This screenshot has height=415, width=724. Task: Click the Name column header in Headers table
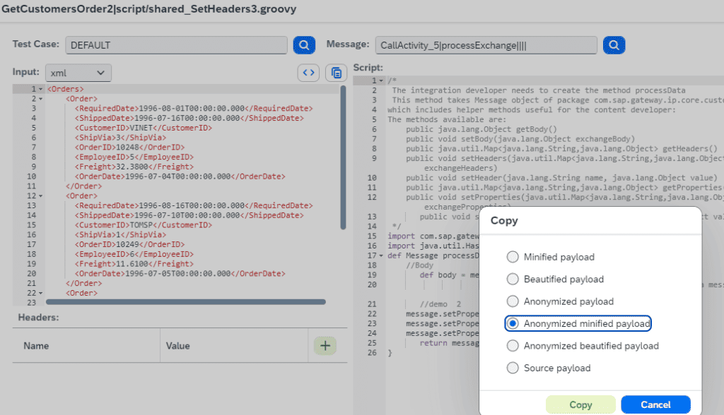(x=36, y=346)
